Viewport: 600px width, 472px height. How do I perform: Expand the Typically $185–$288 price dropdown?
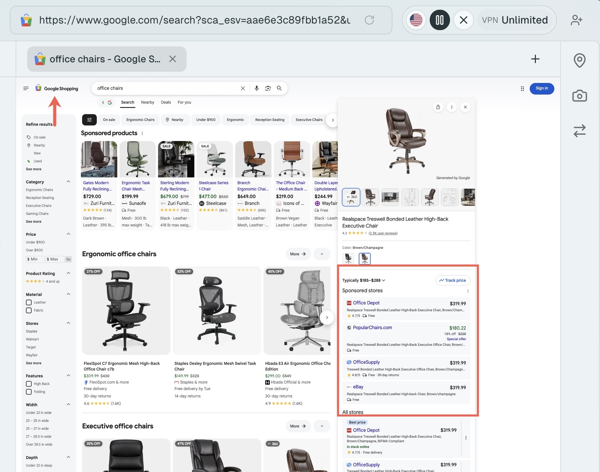tap(383, 280)
